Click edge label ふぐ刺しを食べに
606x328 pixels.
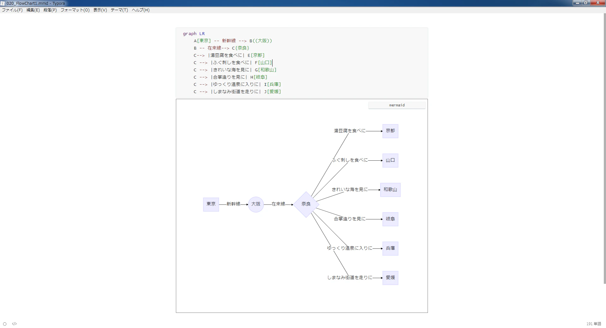click(x=350, y=160)
